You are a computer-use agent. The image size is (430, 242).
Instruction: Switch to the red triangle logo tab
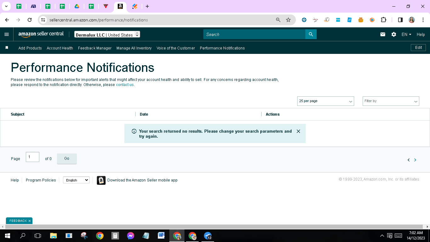[106, 6]
